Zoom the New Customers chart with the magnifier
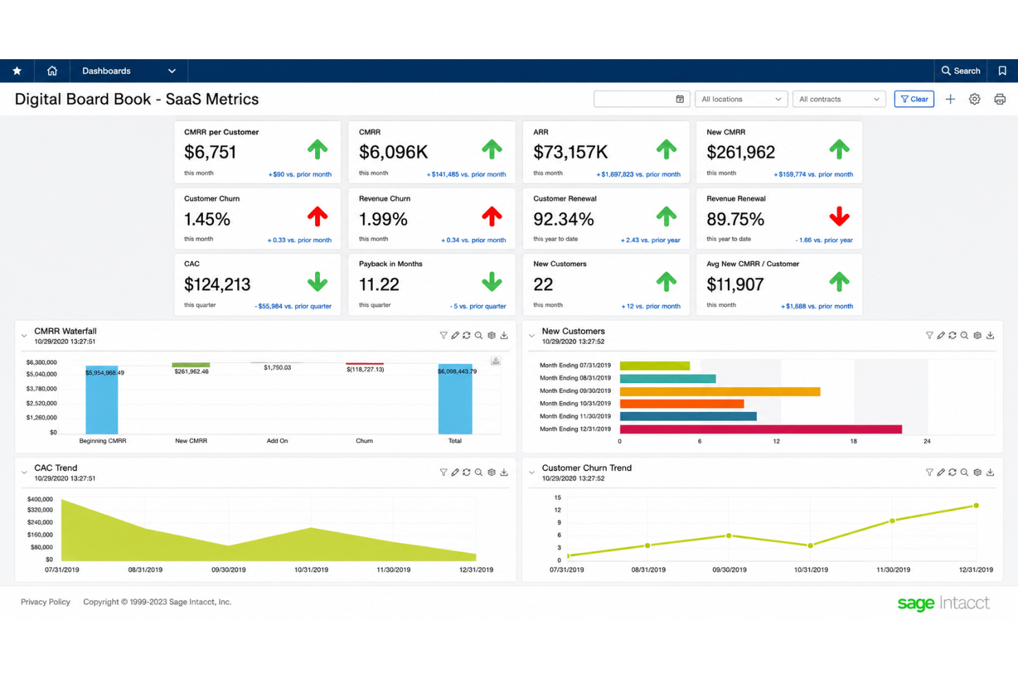This screenshot has width=1018, height=679. tap(964, 335)
